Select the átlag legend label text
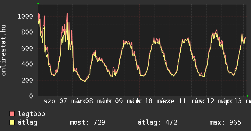The width and height of the screenshot is (251, 131). pos(27,122)
